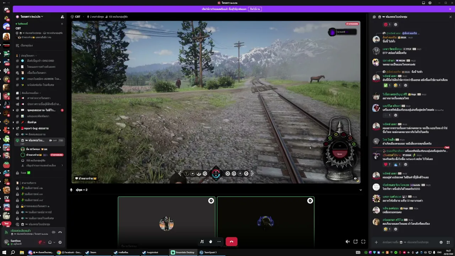This screenshot has height=256, width=455.
Task: Open the Inbox icon in the title bar
Action: [x=423, y=3]
